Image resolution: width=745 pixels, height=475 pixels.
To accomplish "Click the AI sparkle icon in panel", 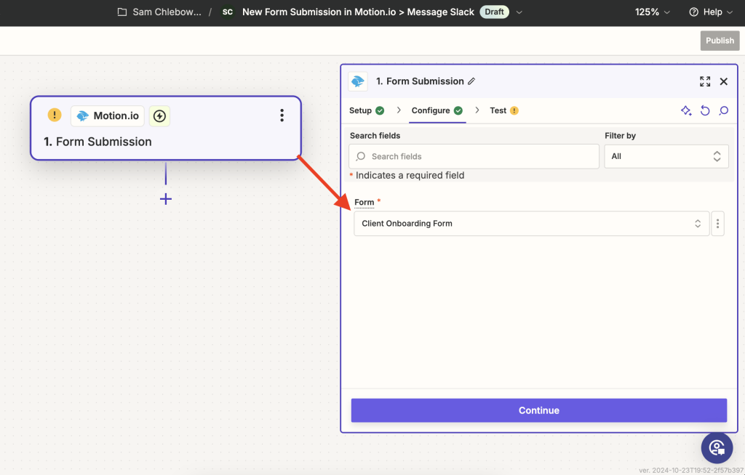I will pos(686,110).
